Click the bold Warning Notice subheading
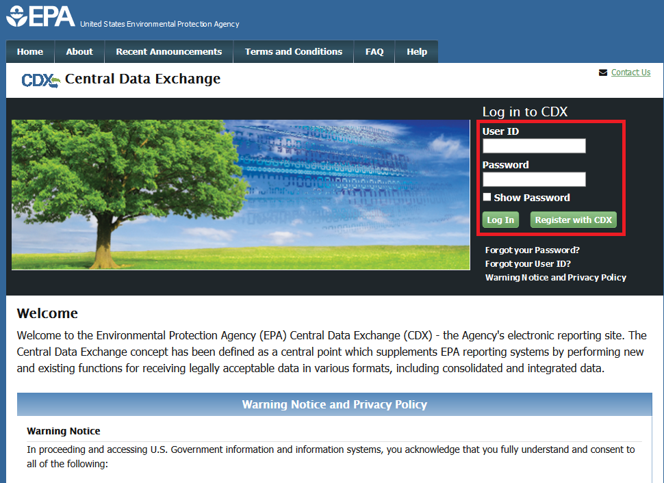The height and width of the screenshot is (483, 664). coord(64,431)
